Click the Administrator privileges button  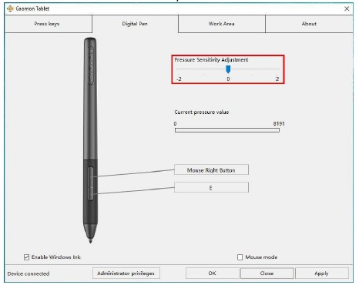126,273
